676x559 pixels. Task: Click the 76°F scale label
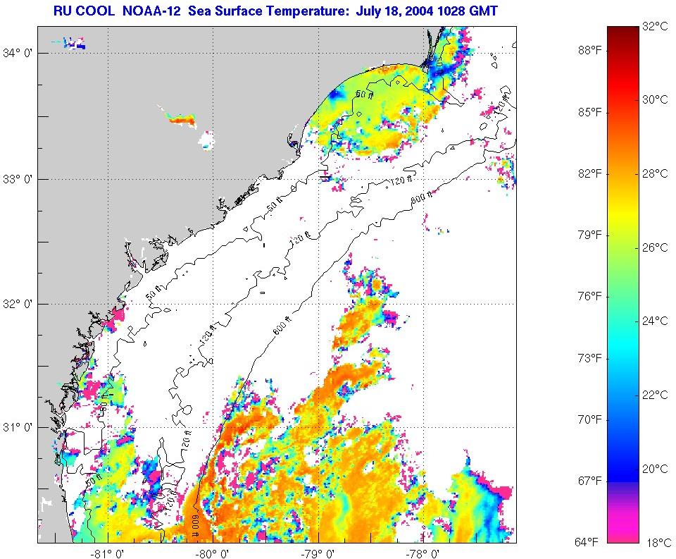(589, 297)
